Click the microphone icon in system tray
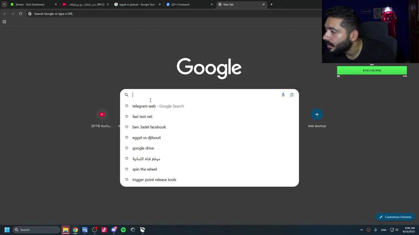 tap(375, 230)
